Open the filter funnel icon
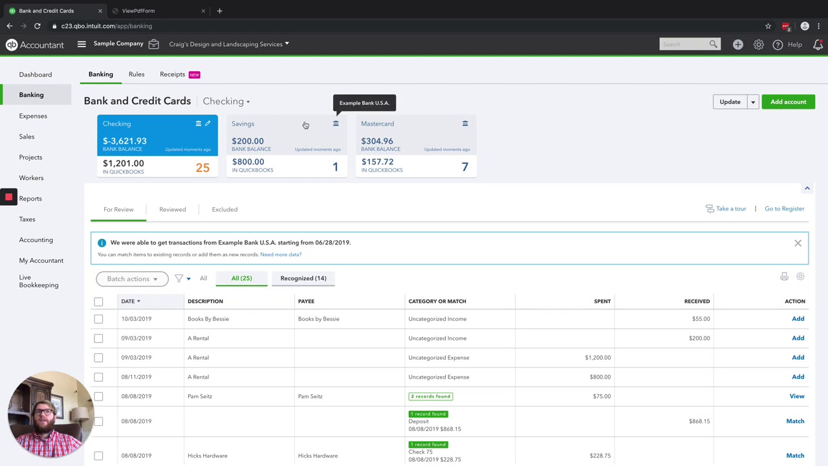 (x=179, y=278)
